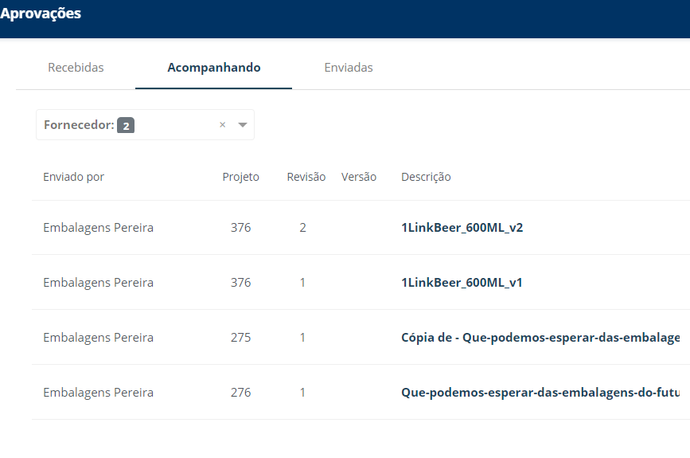Sort by the Revisão column header
This screenshot has width=690, height=458.
coord(306,177)
